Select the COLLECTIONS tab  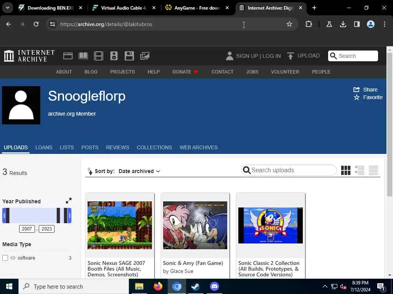coord(154,147)
